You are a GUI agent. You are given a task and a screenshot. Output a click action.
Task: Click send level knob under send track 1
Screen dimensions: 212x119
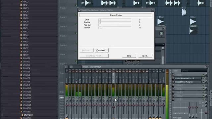150,117
